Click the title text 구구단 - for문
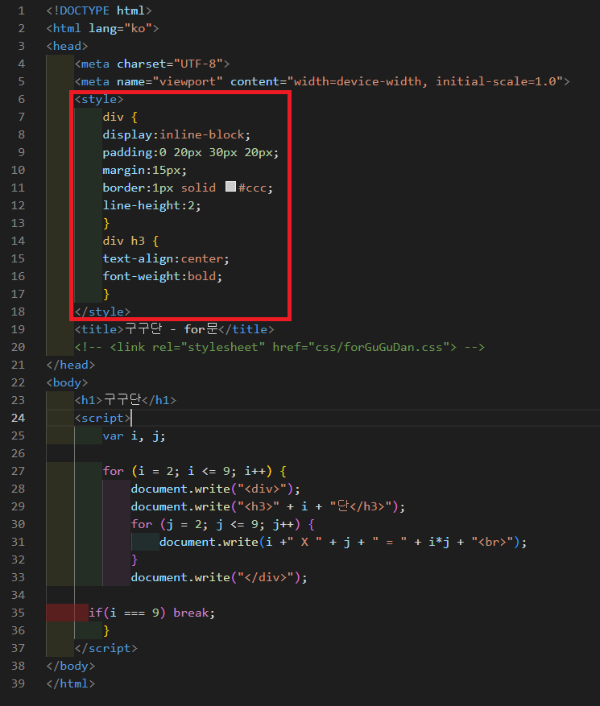The image size is (600, 706). tap(171, 329)
